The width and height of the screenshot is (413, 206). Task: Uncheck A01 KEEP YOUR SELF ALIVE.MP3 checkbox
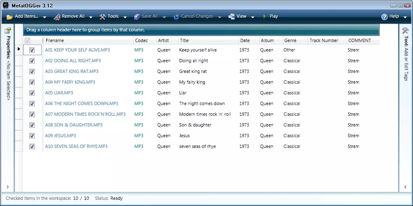pyautogui.click(x=32, y=50)
